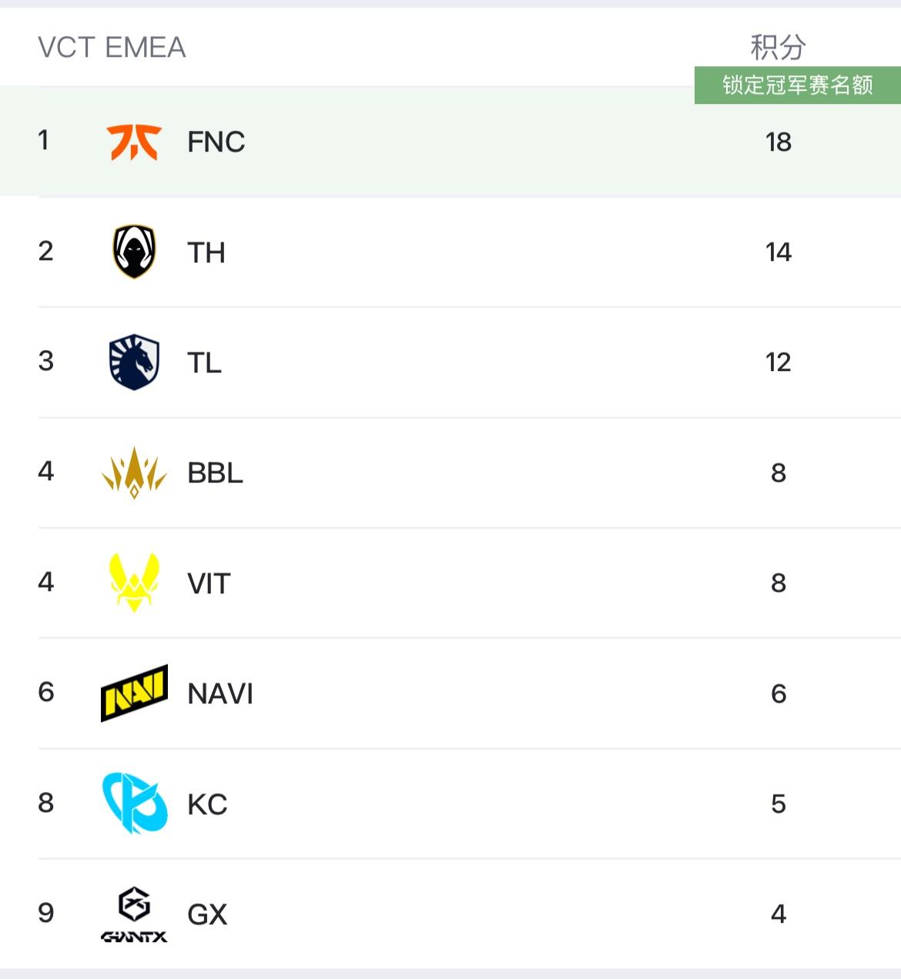Viewport: 901px width, 979px height.
Task: Tap the TL team name
Action: [x=205, y=363]
